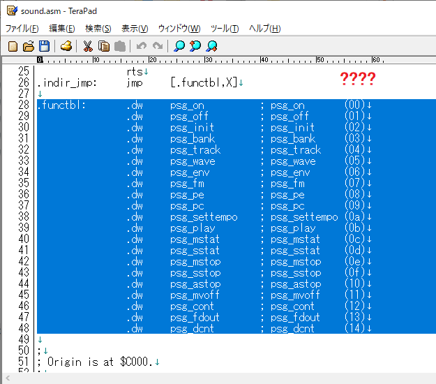The image size is (436, 384).
Task: Click 'psg_settempo' operand on line 38
Action: (x=204, y=217)
